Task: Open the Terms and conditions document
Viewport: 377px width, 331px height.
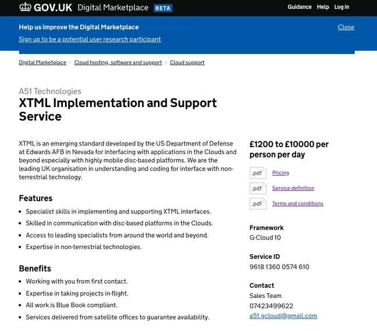Action: (298, 204)
